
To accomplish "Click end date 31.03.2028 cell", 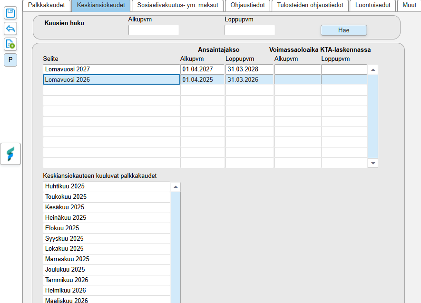I will coord(249,69).
